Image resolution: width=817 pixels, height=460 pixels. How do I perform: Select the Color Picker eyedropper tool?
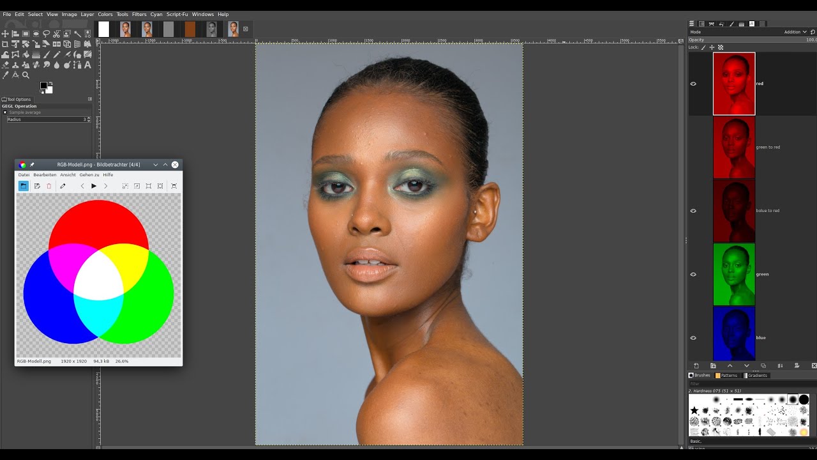click(x=5, y=75)
